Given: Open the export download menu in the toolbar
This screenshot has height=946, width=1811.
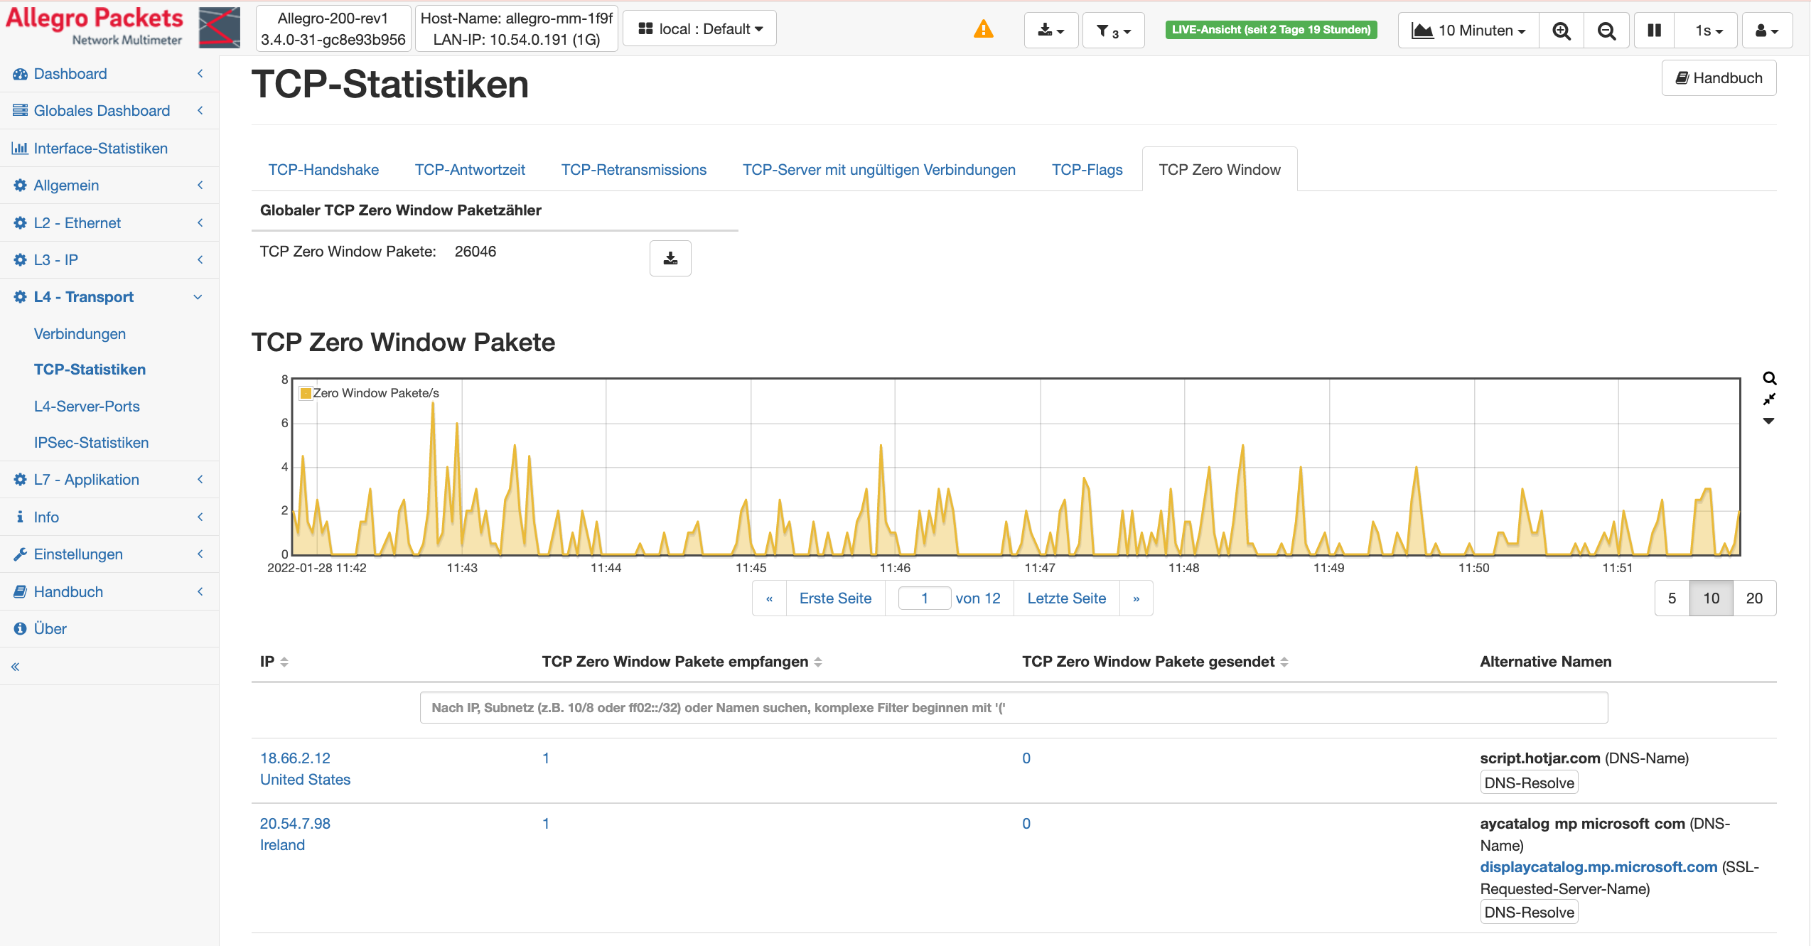Looking at the screenshot, I should tap(1050, 30).
